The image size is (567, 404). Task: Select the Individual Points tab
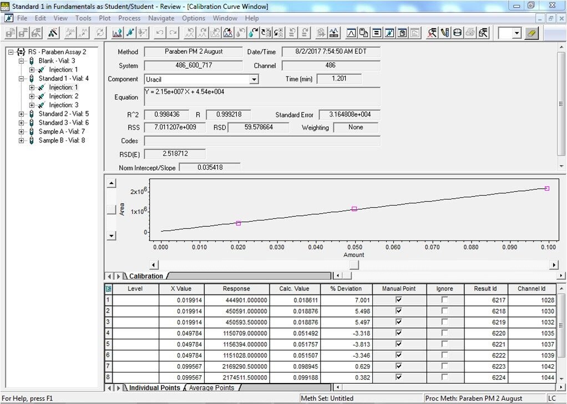coord(154,388)
